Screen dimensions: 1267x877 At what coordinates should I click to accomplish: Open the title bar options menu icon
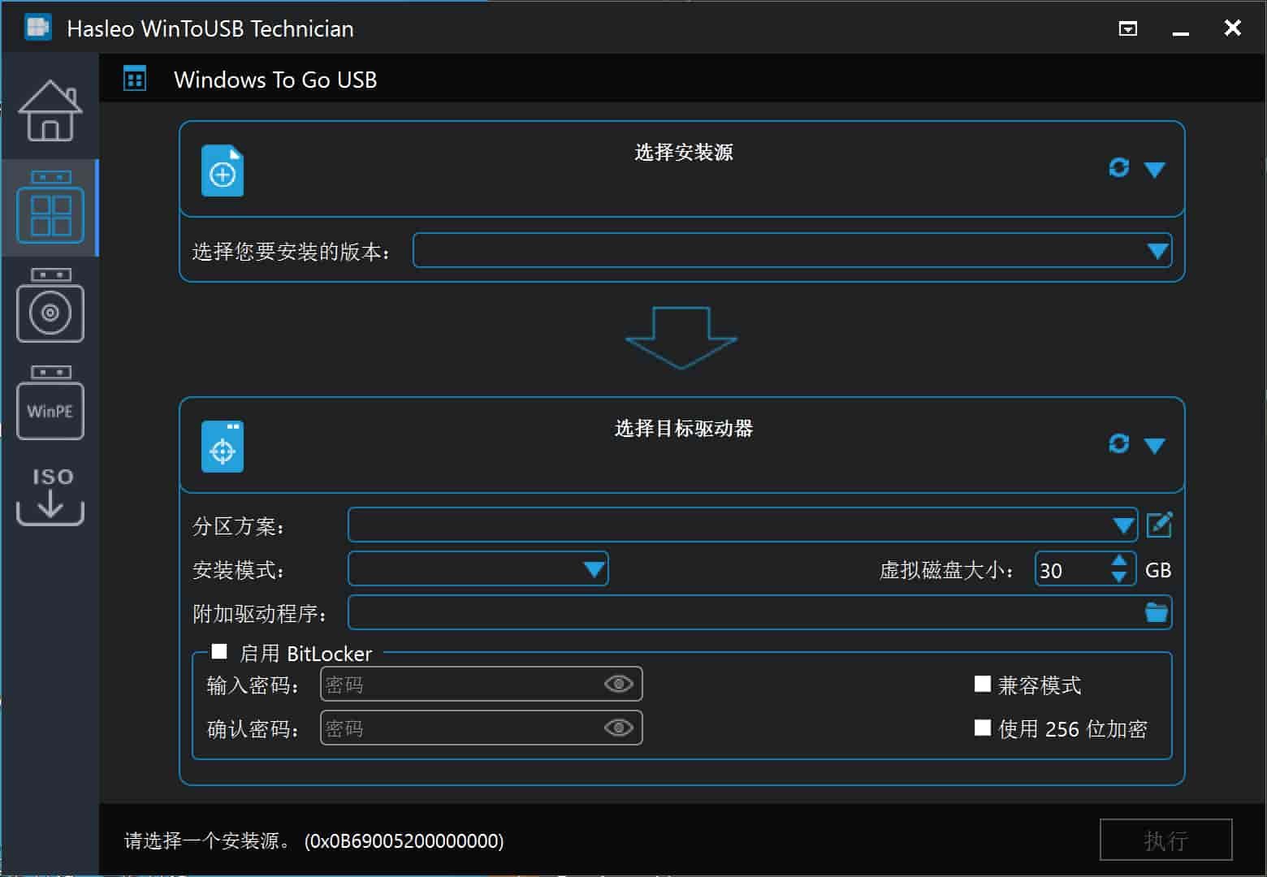(x=1128, y=29)
